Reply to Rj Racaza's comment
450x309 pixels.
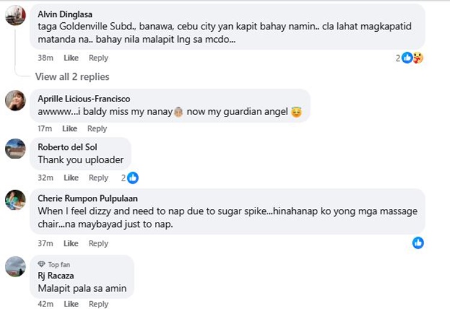pyautogui.click(x=98, y=304)
